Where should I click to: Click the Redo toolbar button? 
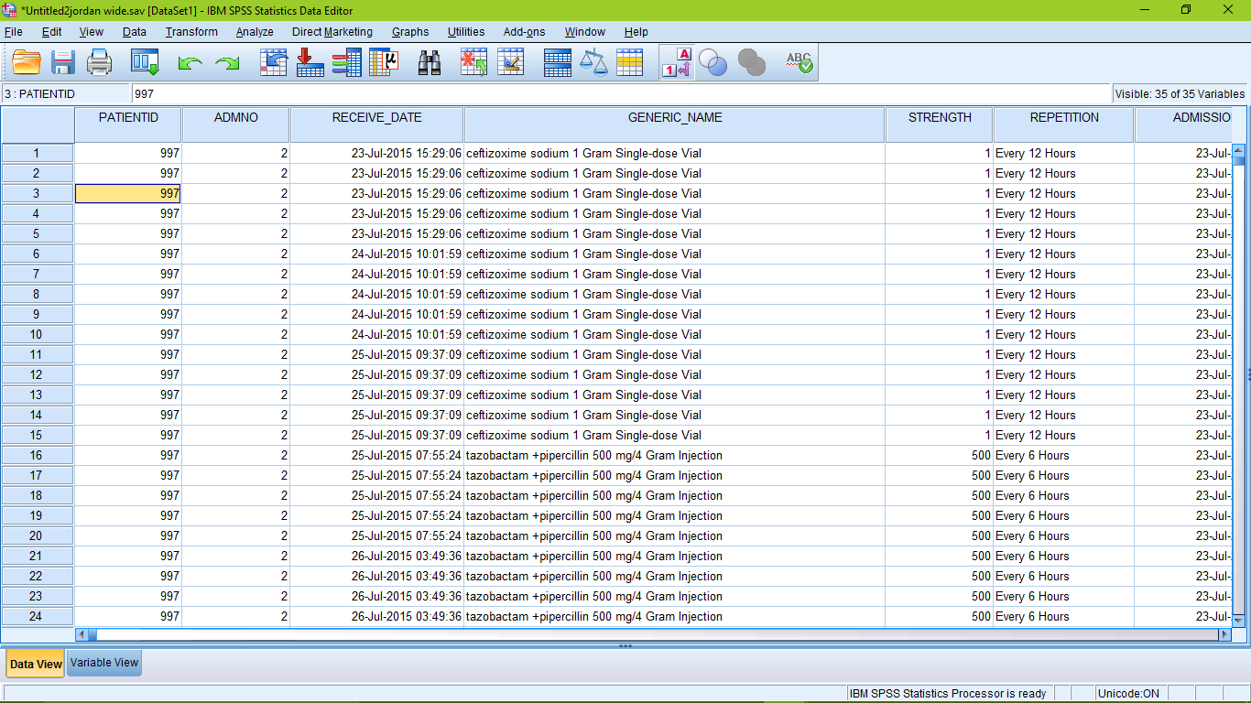[225, 62]
